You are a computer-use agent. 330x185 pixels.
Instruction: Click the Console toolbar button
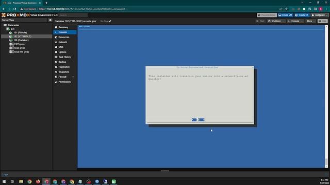coord(293,21)
